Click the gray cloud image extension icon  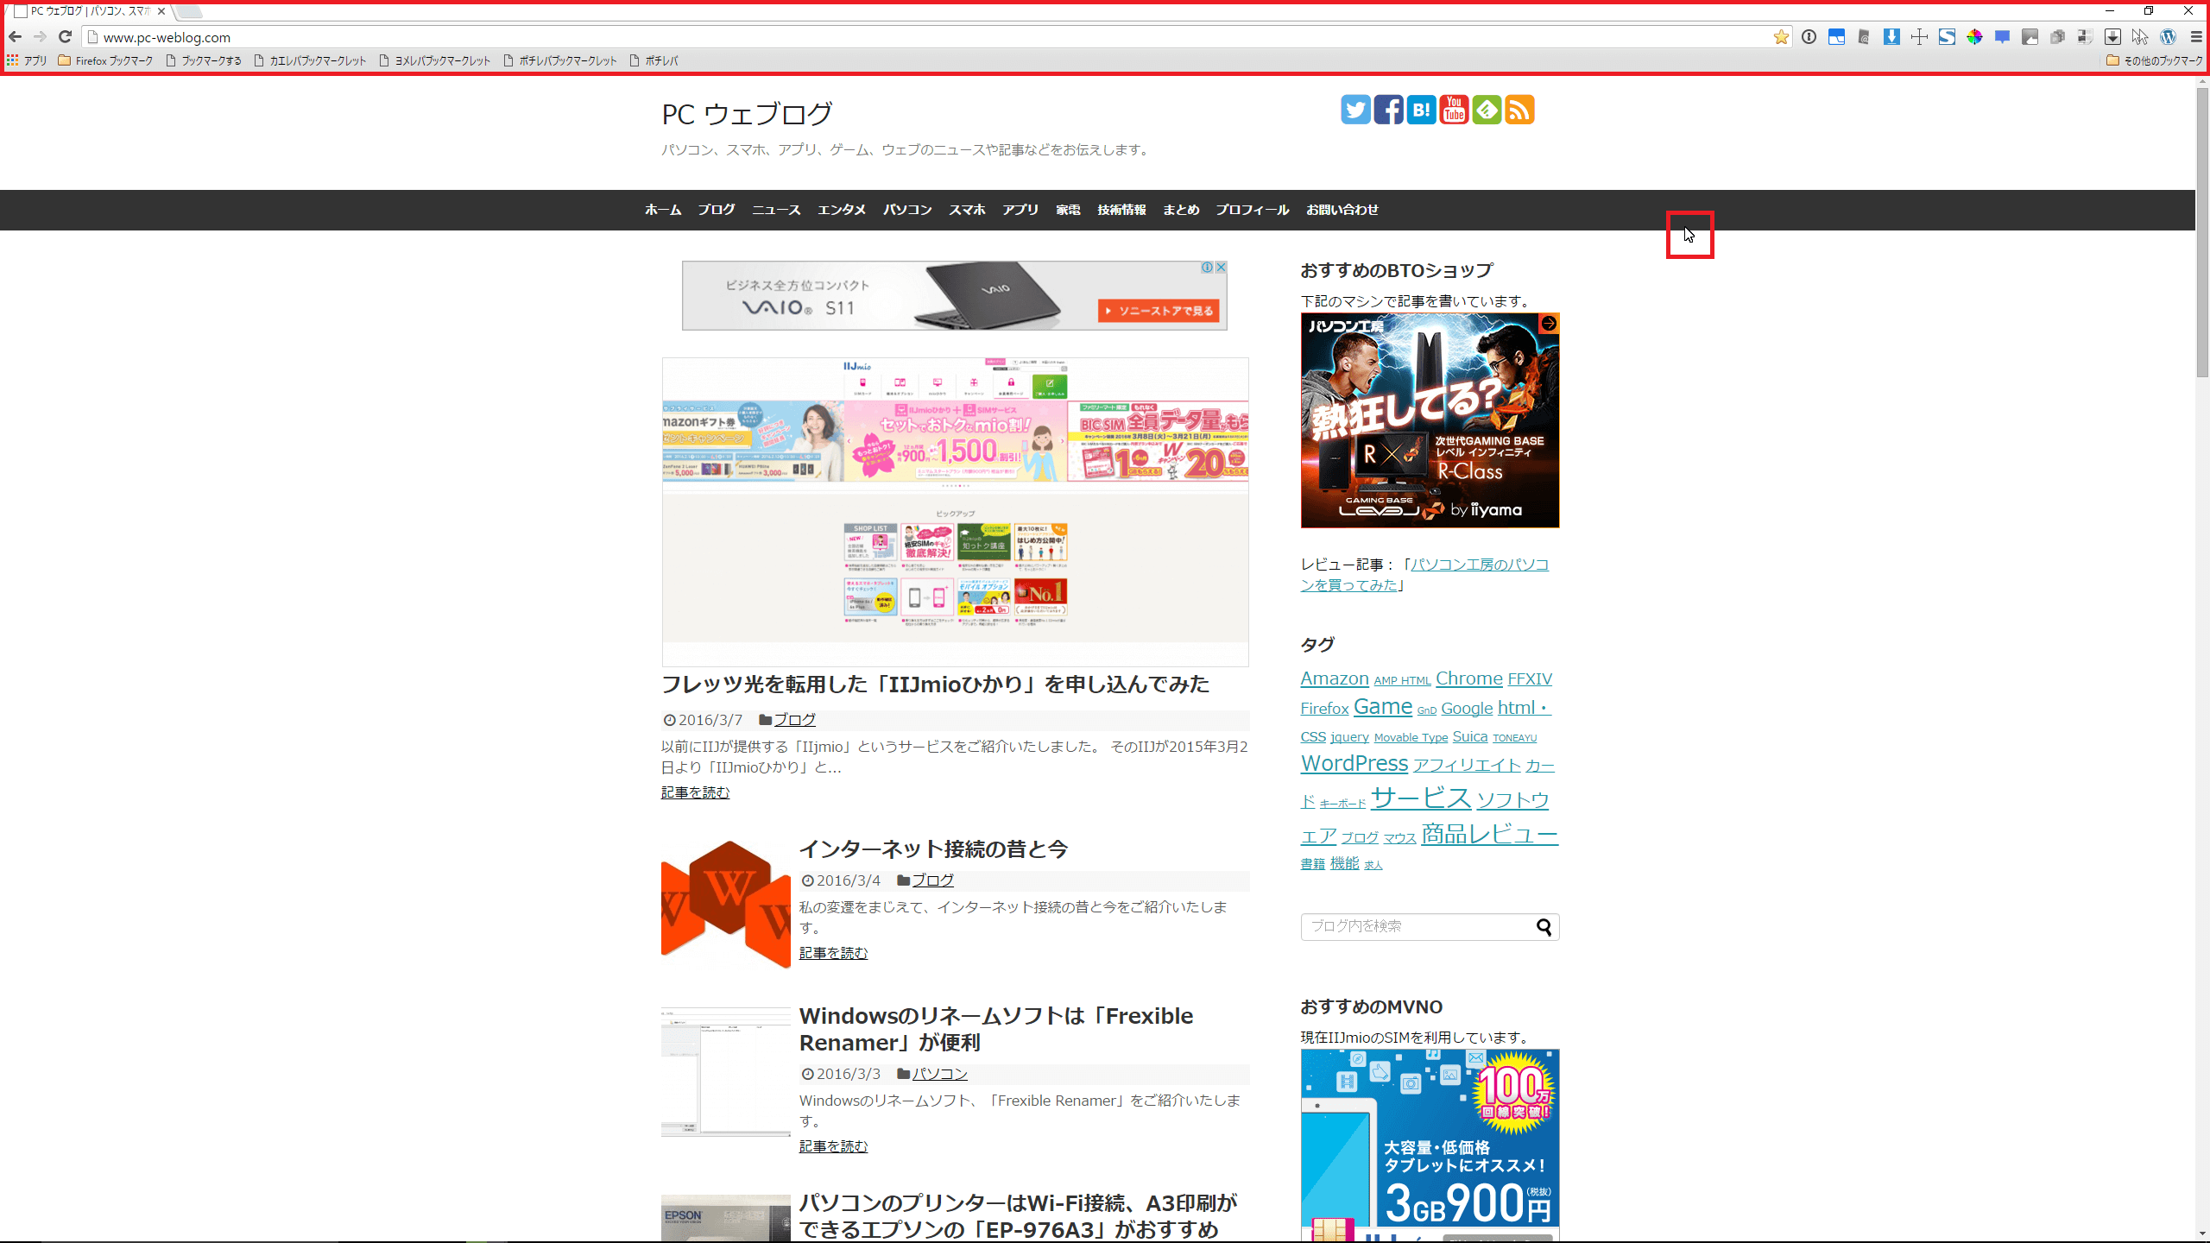(x=2030, y=37)
